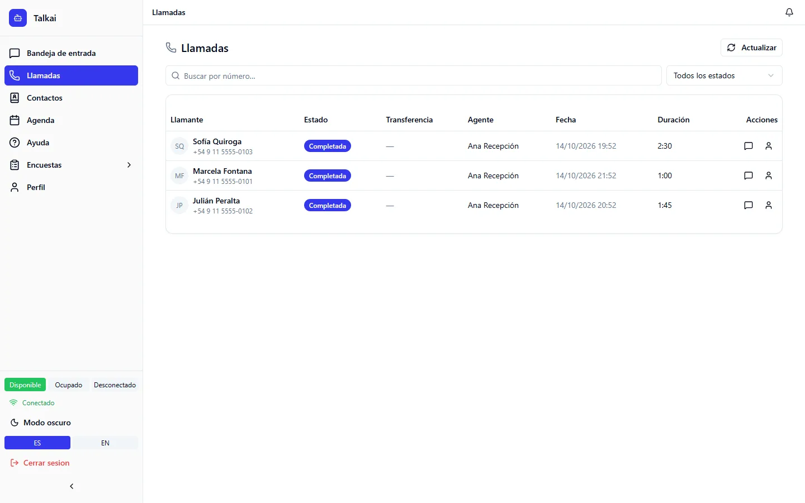805x503 pixels.
Task: View contact for Marcela Fontana's call
Action: pos(769,175)
